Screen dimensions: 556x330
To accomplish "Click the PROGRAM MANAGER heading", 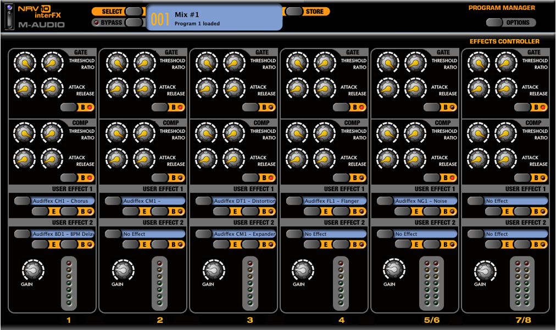I will tap(502, 8).
